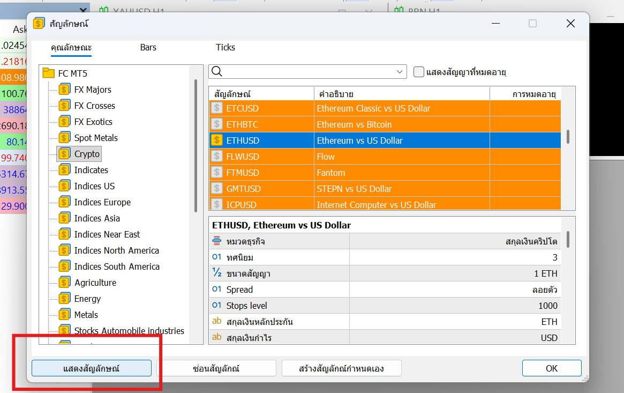Click the Crypto group icon

(64, 154)
